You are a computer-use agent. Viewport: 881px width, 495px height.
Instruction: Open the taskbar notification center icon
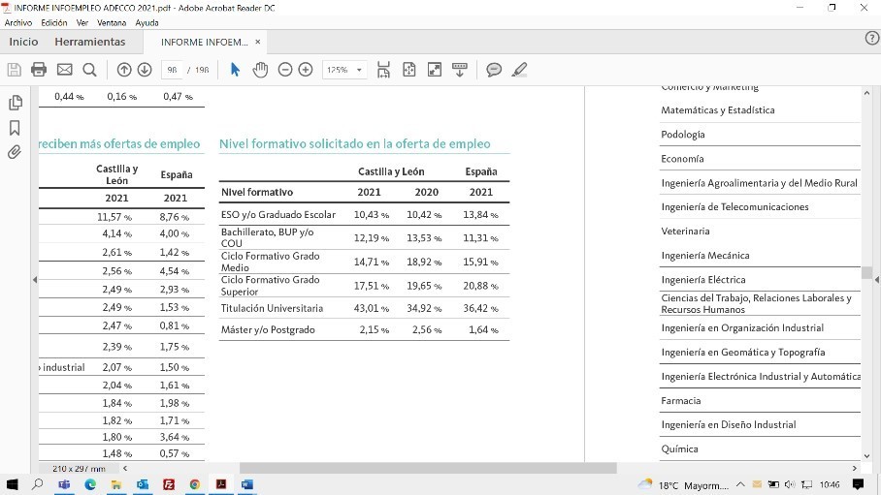tap(858, 484)
